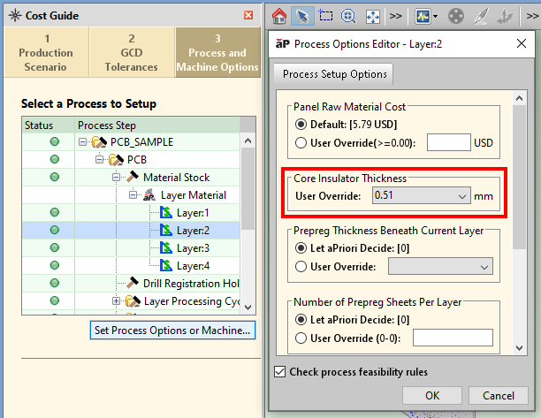The height and width of the screenshot is (418, 541).
Task: Click options dialog scroll down arrow
Action: [x=519, y=347]
